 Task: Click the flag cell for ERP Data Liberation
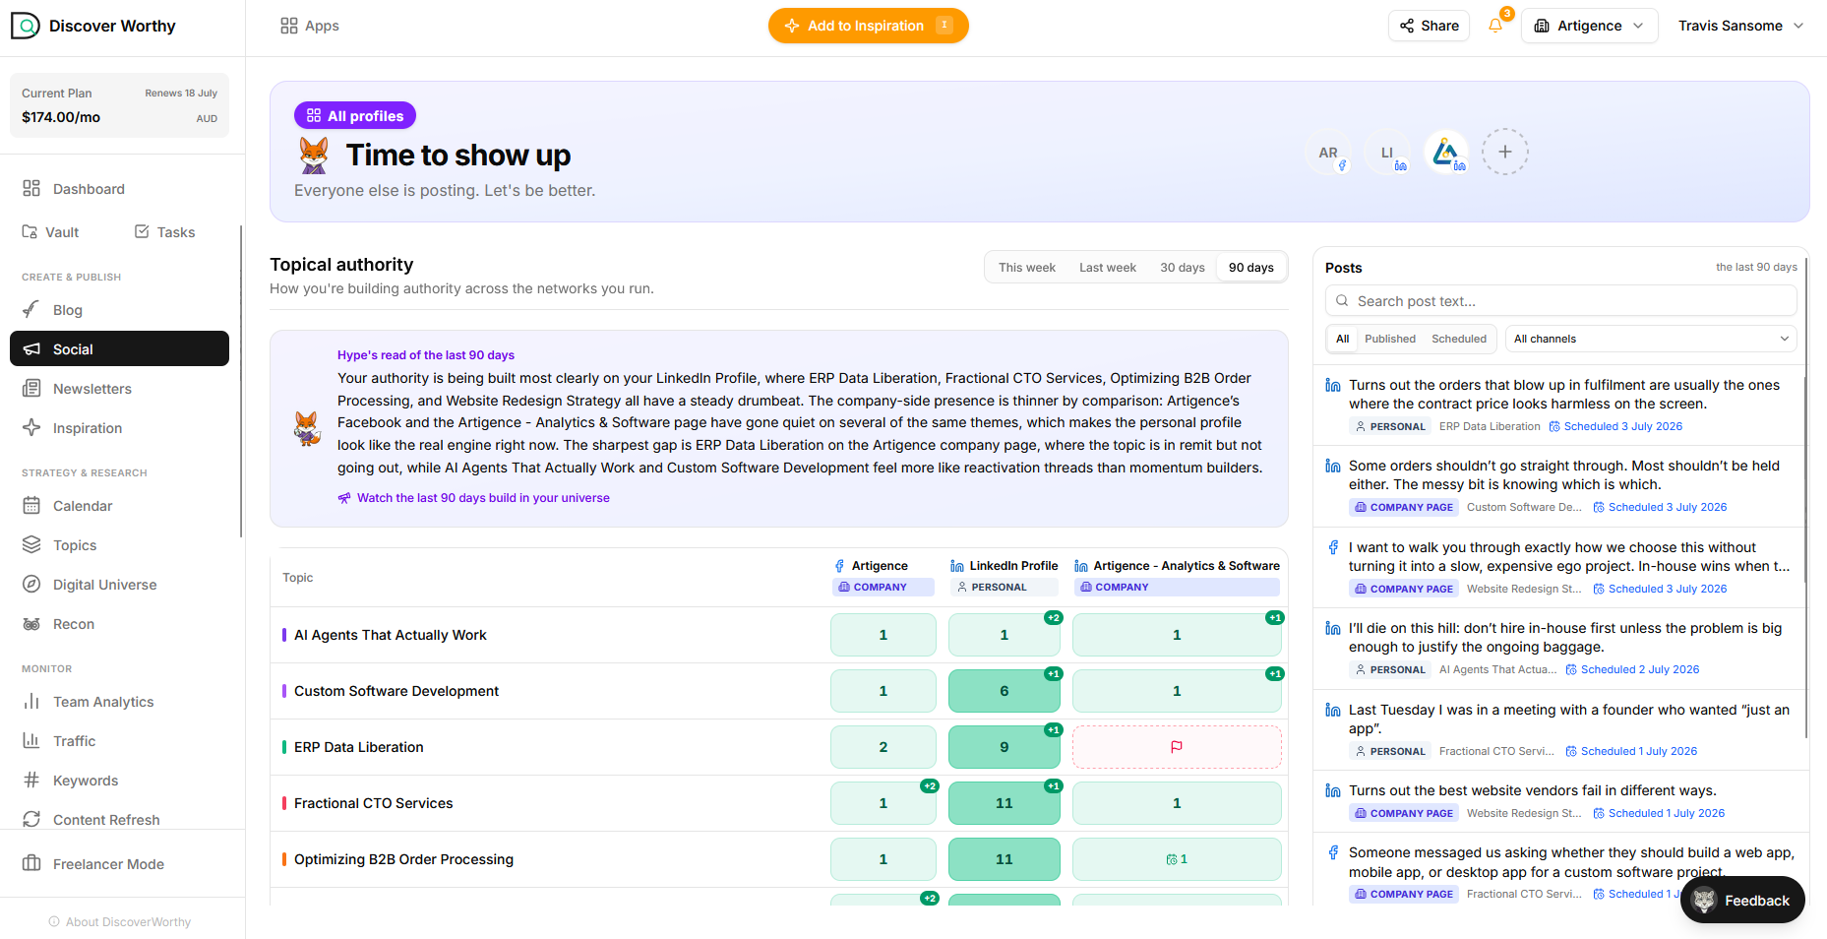click(1177, 747)
